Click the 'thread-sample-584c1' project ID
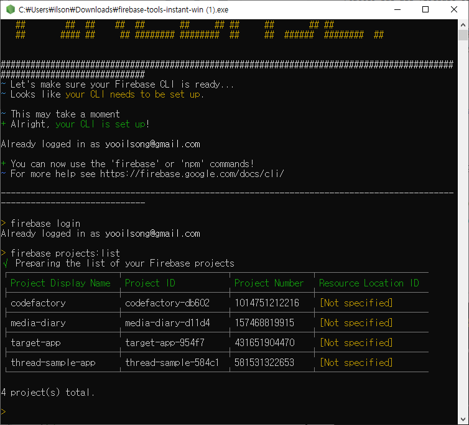469x425 pixels. click(172, 362)
